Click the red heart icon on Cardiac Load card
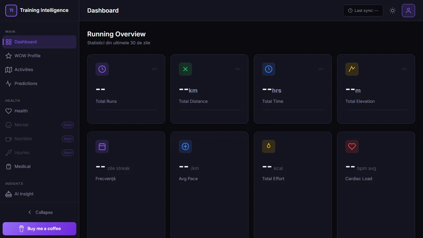The width and height of the screenshot is (423, 238). [x=352, y=146]
